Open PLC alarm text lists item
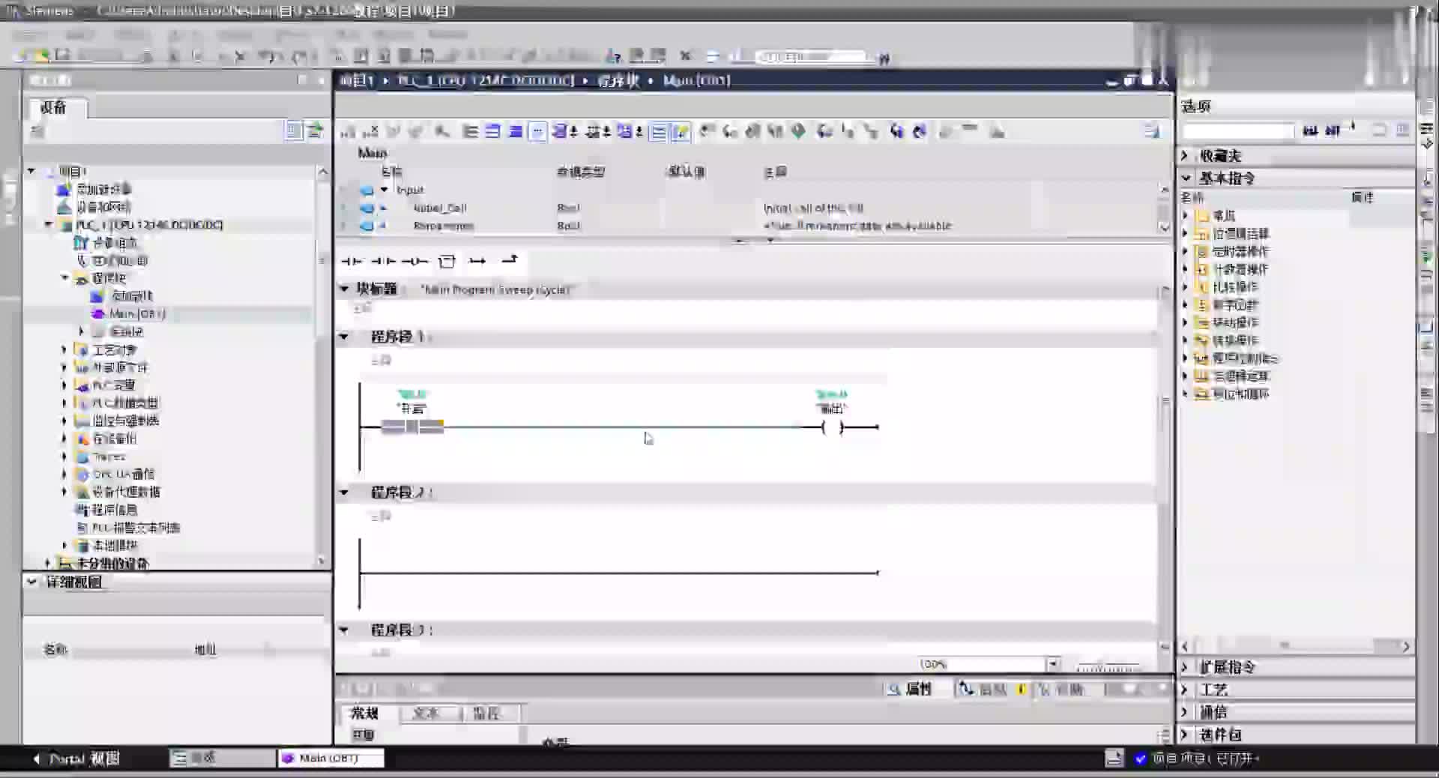 (136, 528)
